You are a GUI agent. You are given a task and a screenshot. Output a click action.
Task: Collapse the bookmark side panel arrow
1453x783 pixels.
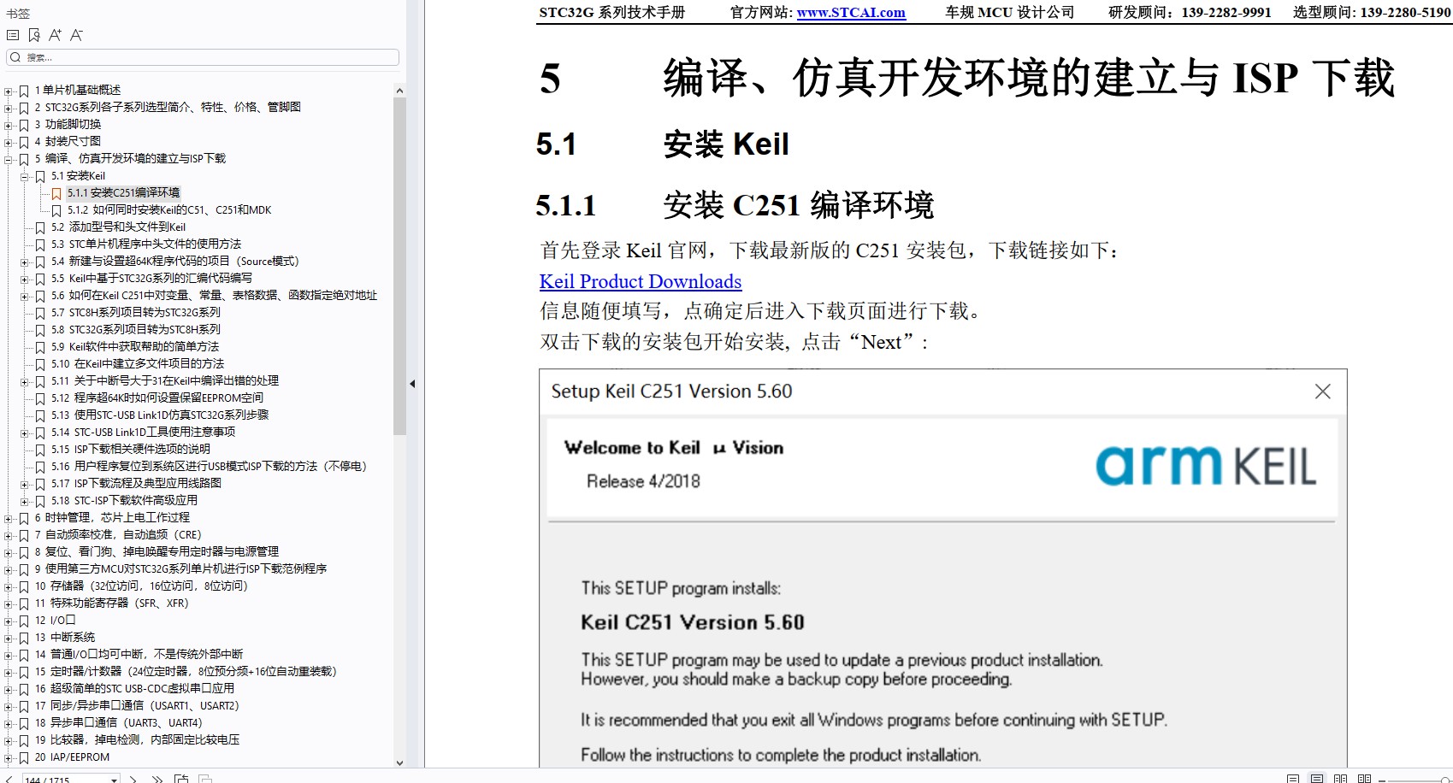pyautogui.click(x=412, y=384)
